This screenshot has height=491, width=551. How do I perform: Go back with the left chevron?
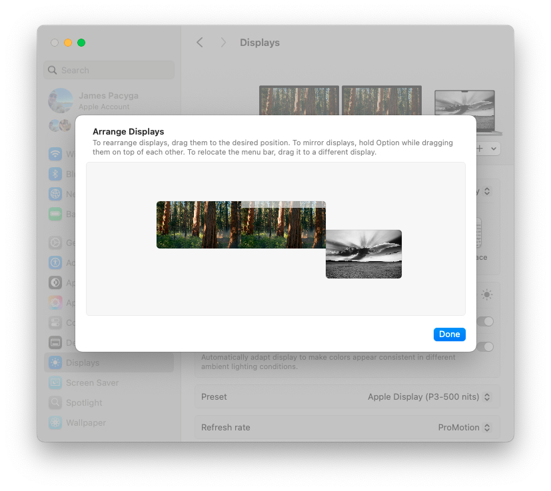coord(200,43)
